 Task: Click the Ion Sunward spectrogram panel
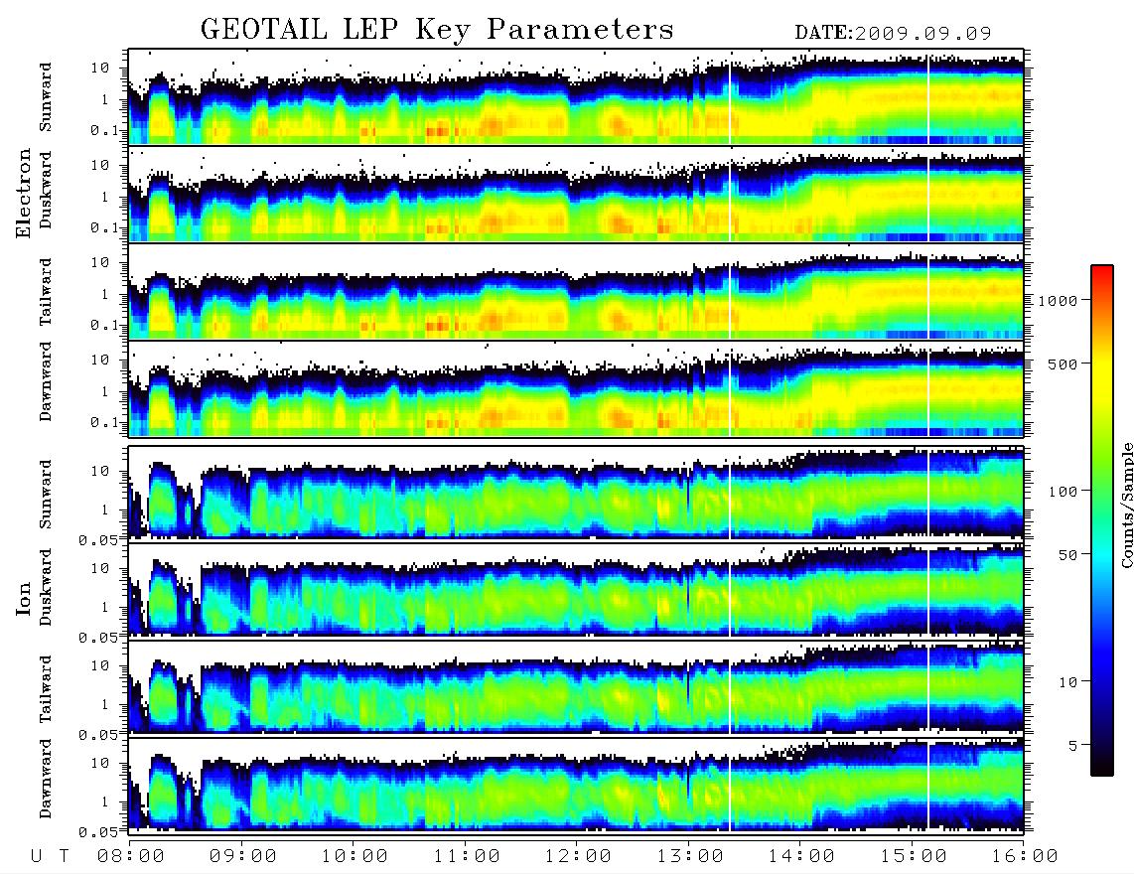coord(576,493)
